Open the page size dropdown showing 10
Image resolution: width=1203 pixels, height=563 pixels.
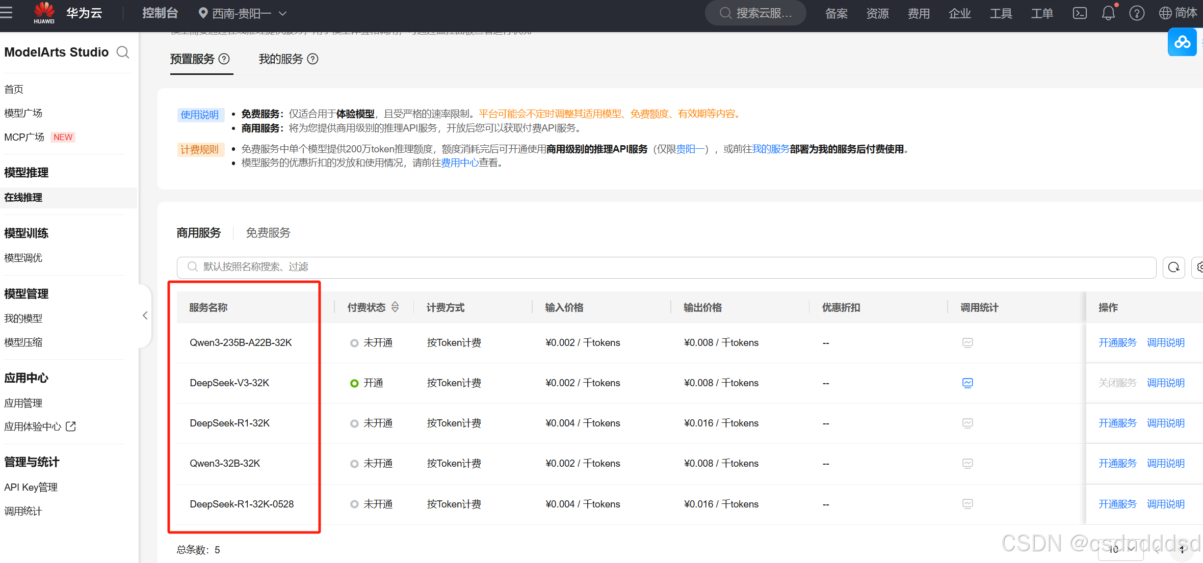[x=1121, y=550]
